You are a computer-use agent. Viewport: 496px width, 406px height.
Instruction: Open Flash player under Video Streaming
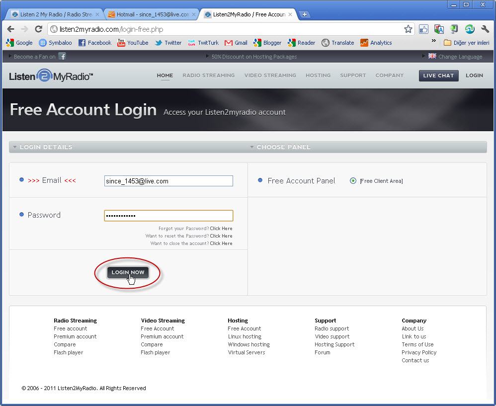tap(156, 352)
